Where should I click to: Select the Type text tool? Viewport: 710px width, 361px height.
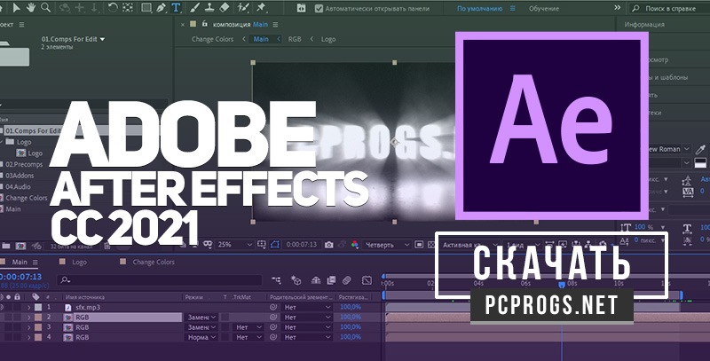[176, 7]
